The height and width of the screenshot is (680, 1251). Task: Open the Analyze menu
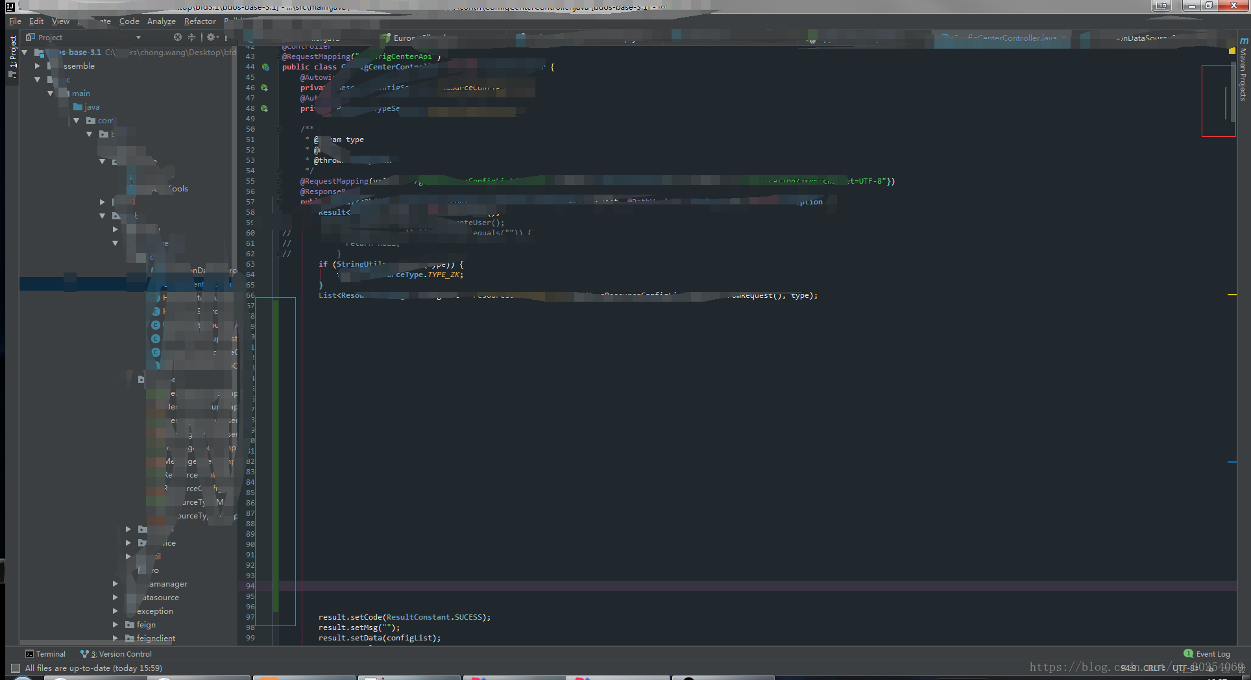[x=162, y=21]
